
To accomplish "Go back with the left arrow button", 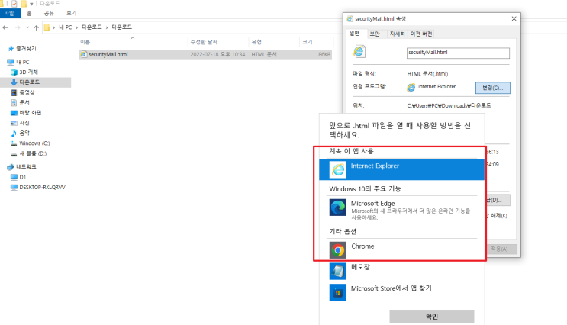I will (5, 27).
